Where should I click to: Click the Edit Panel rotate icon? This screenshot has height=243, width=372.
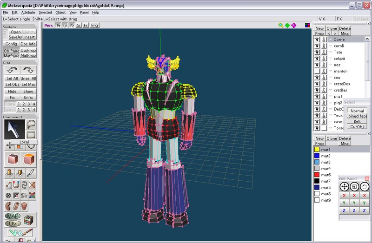[x=365, y=187]
